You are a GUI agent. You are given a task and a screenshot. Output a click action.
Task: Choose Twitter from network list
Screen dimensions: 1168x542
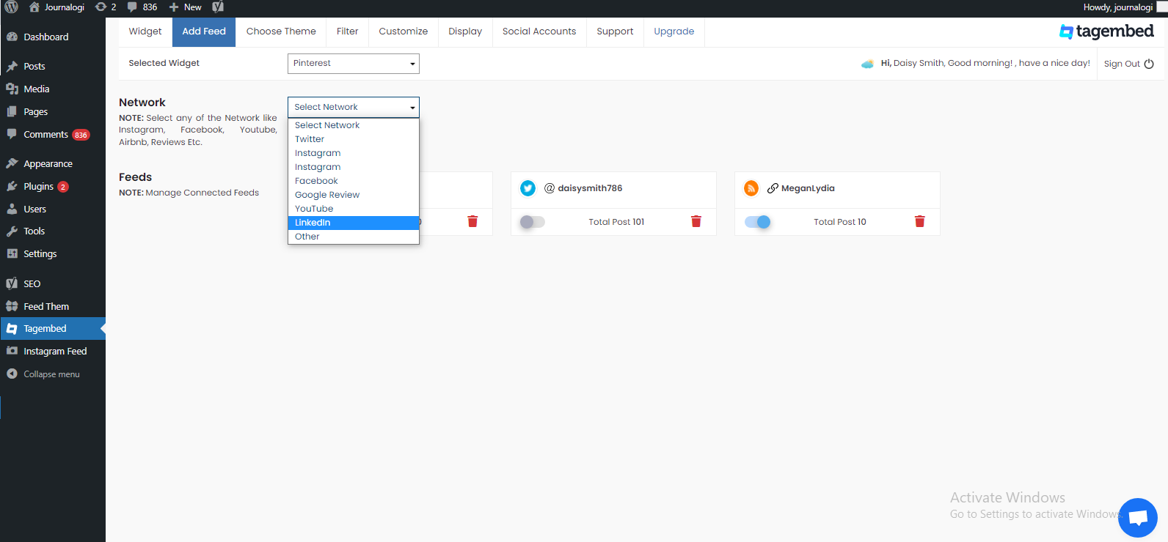[x=354, y=139]
